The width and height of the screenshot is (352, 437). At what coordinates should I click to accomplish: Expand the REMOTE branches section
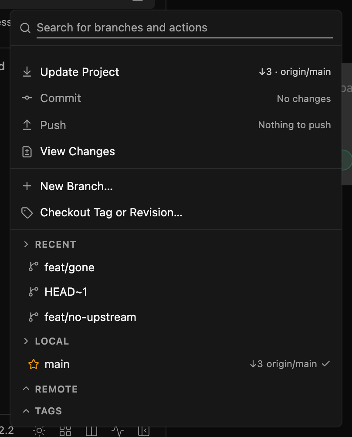coord(26,389)
